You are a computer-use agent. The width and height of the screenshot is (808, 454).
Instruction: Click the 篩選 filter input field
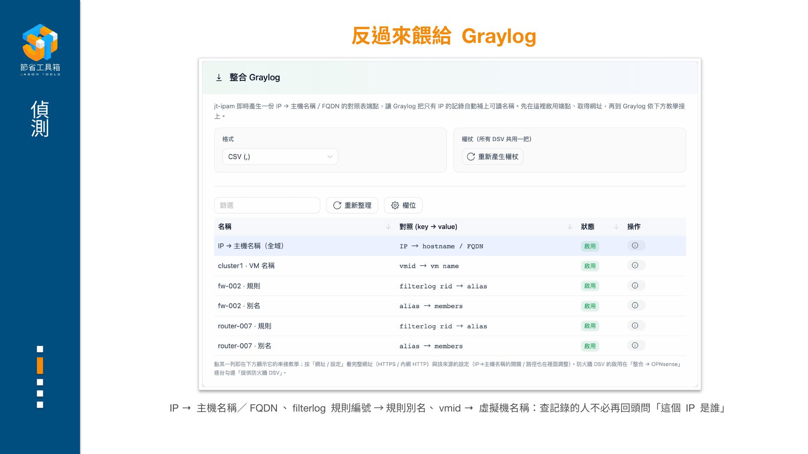click(x=267, y=205)
